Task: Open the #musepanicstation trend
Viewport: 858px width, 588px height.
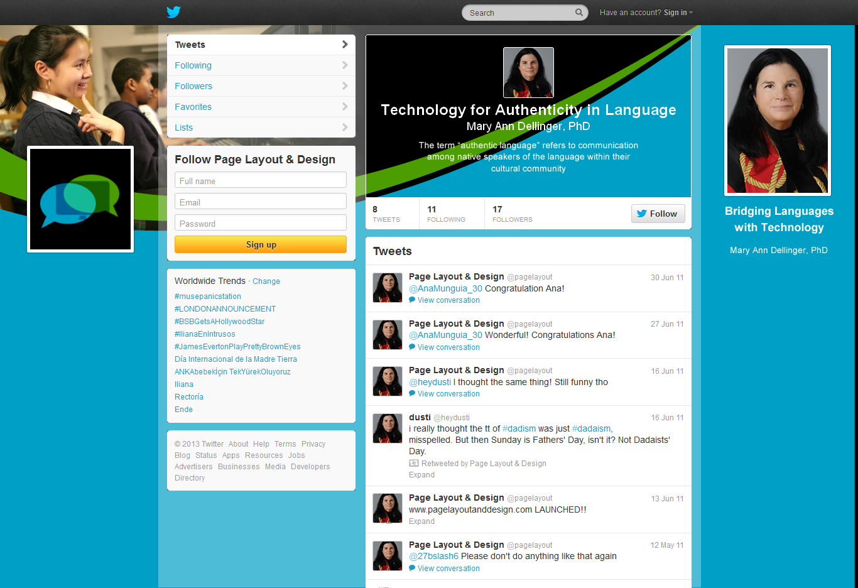Action: (x=208, y=297)
